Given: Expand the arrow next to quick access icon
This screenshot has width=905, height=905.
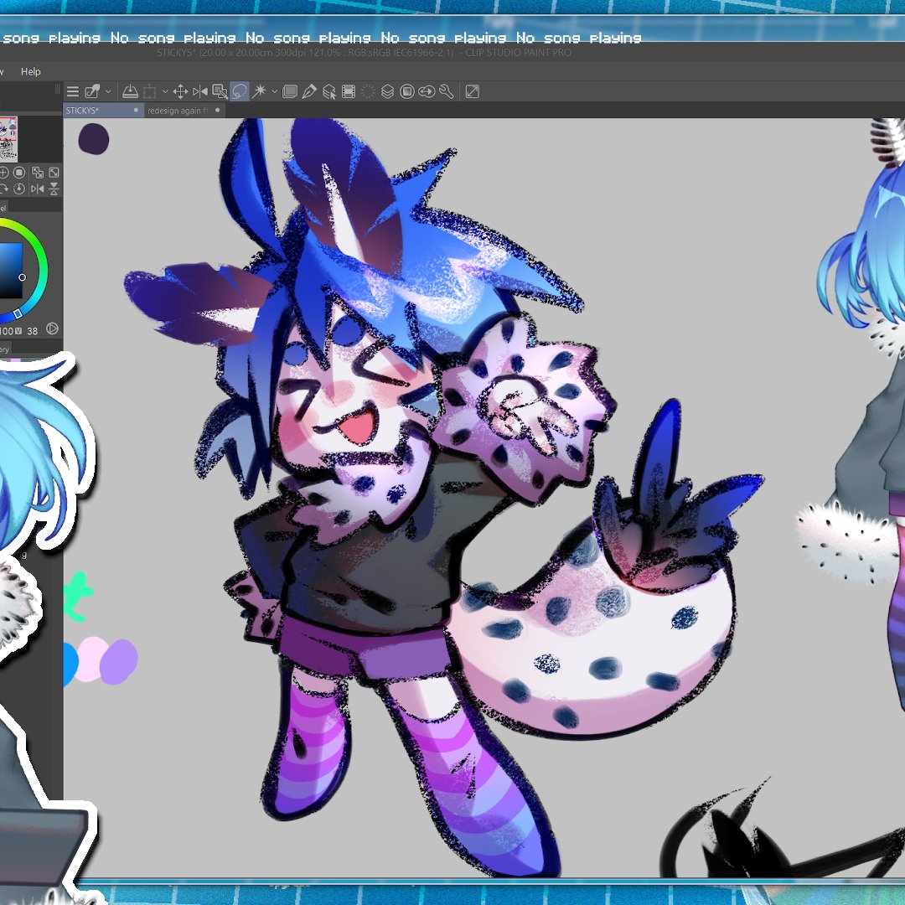Looking at the screenshot, I should click(x=108, y=92).
